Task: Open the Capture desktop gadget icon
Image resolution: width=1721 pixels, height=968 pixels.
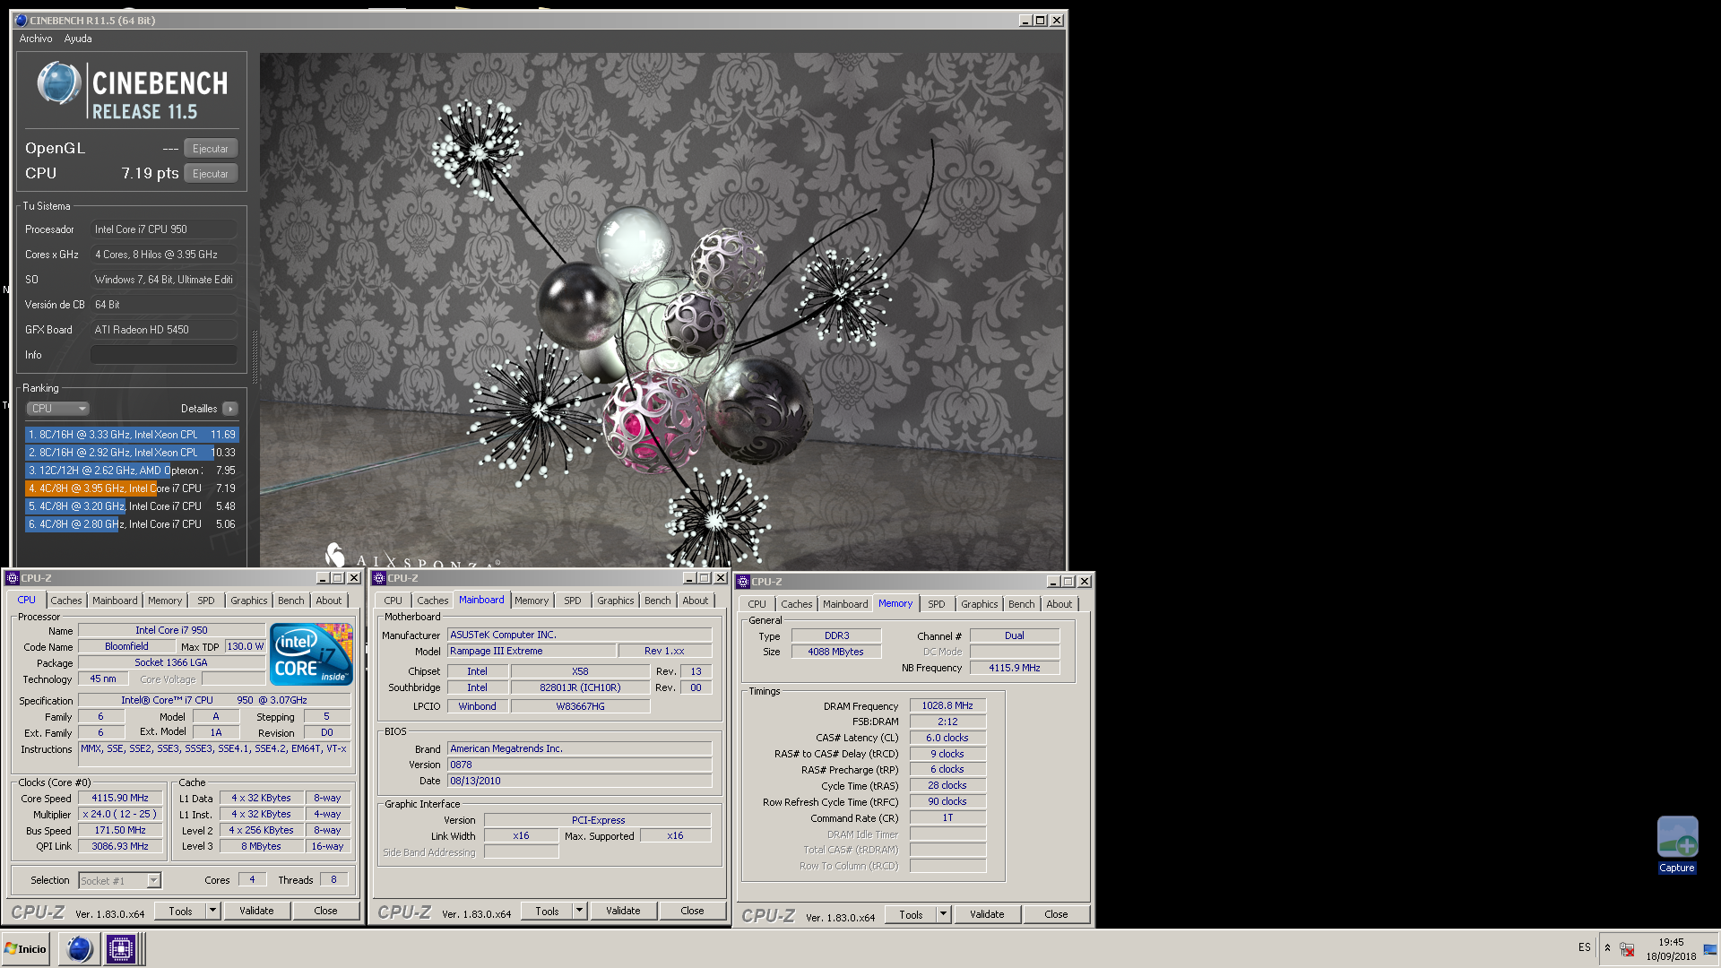Action: coord(1676,844)
